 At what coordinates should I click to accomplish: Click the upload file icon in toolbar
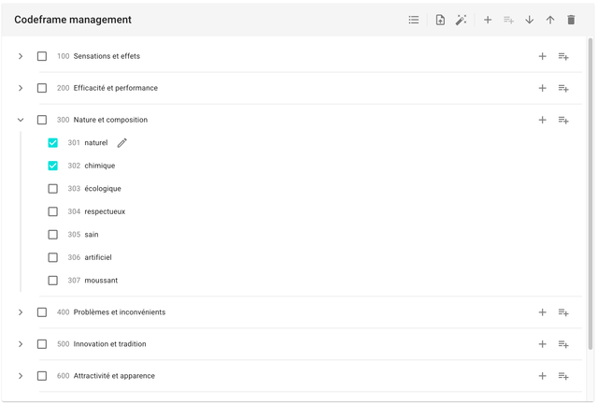[440, 20]
